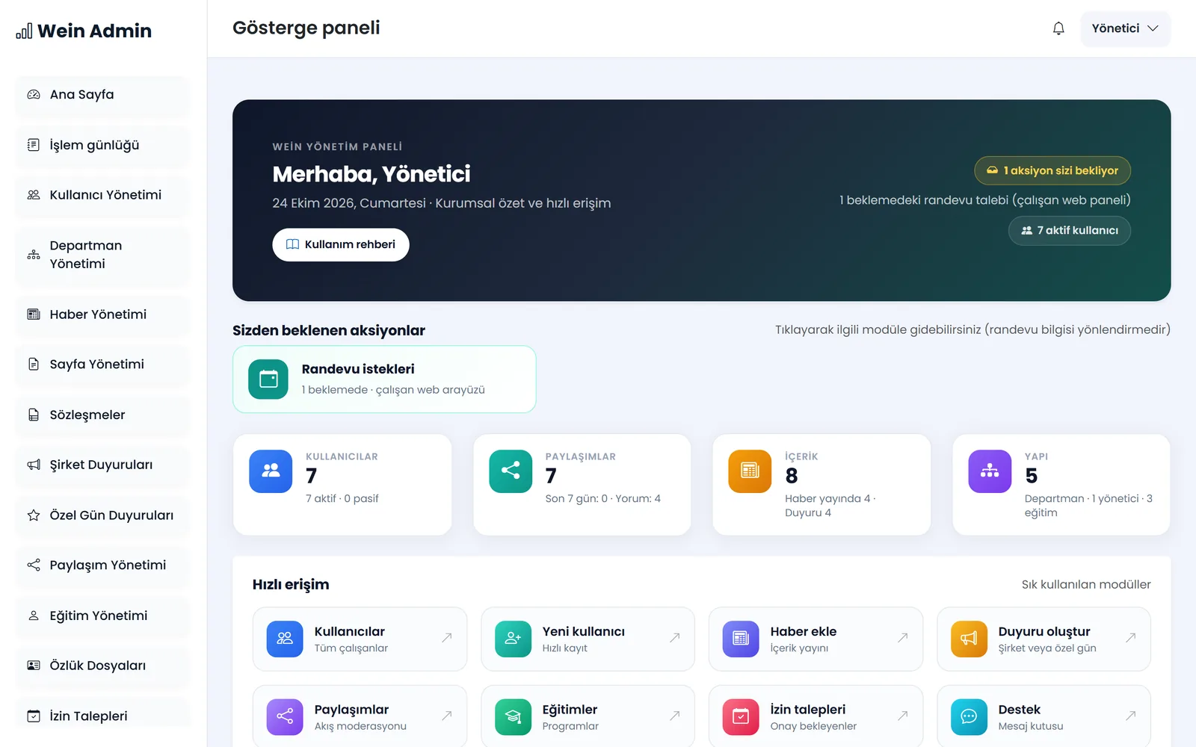Image resolution: width=1196 pixels, height=747 pixels.
Task: Click the Wein Admin logo icon
Action: click(24, 31)
